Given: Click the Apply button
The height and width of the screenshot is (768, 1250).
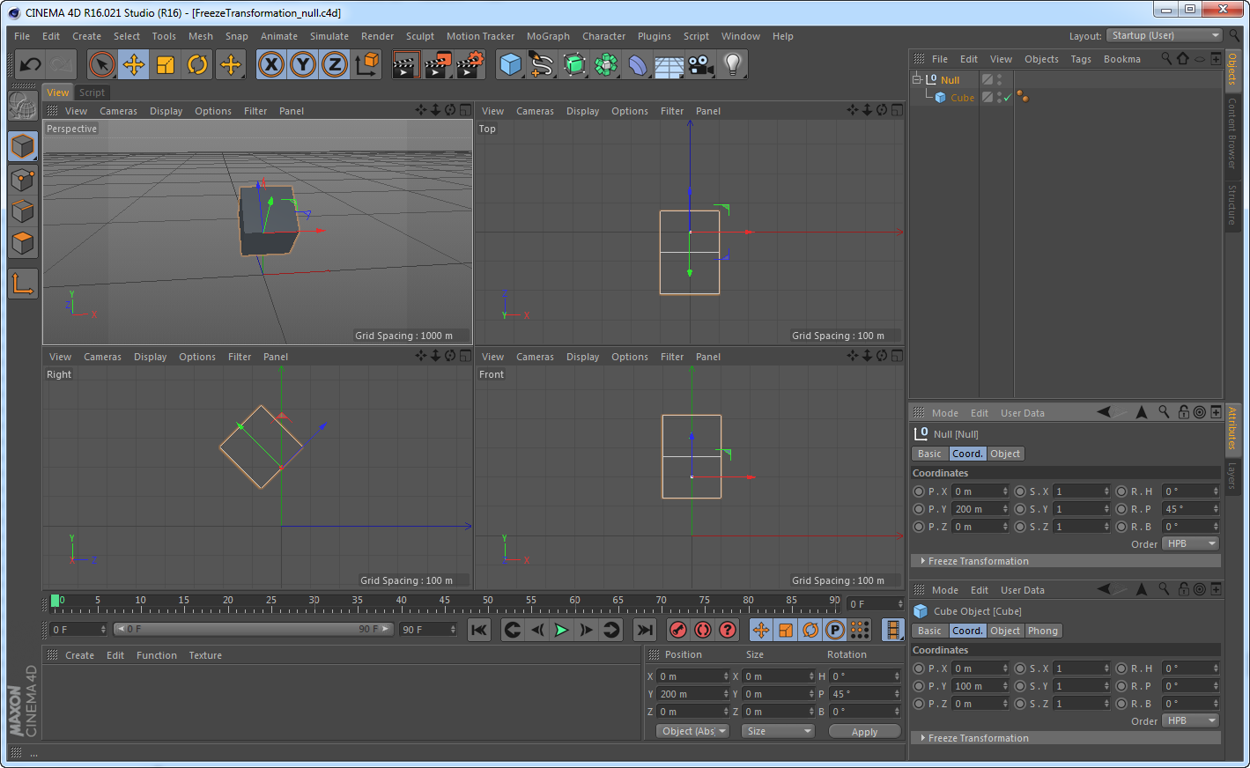Looking at the screenshot, I should [x=864, y=732].
